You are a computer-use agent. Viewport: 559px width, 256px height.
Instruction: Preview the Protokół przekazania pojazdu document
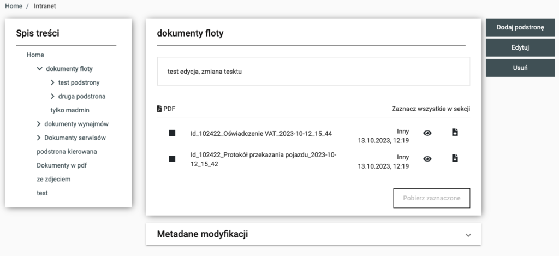click(x=427, y=158)
